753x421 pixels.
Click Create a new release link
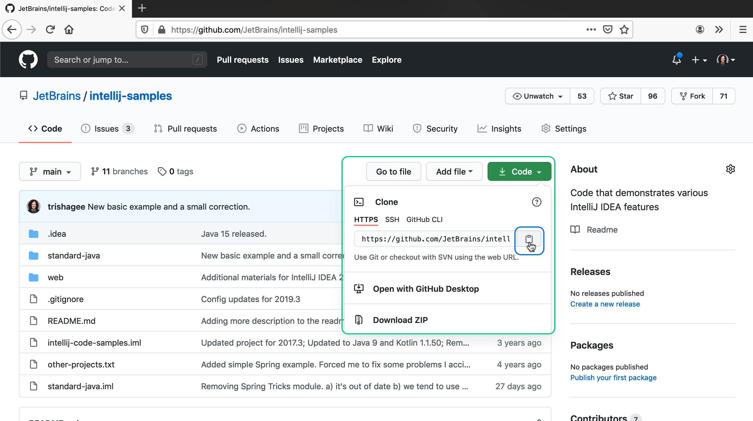[x=605, y=304]
